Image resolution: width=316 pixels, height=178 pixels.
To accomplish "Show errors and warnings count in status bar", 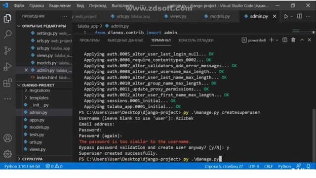I will click(x=54, y=166).
